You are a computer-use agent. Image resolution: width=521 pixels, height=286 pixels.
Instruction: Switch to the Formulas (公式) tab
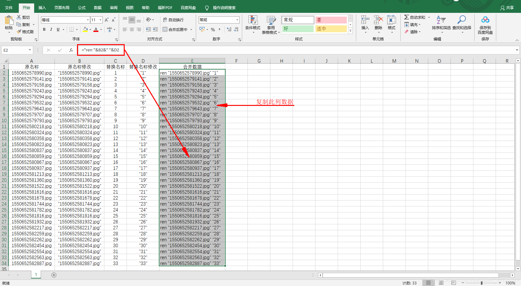pos(82,8)
